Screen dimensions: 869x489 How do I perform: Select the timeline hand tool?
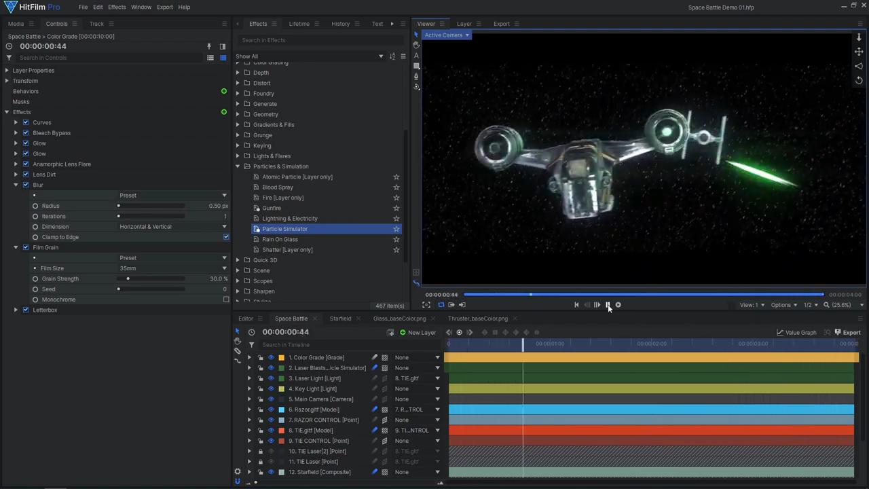click(x=237, y=341)
